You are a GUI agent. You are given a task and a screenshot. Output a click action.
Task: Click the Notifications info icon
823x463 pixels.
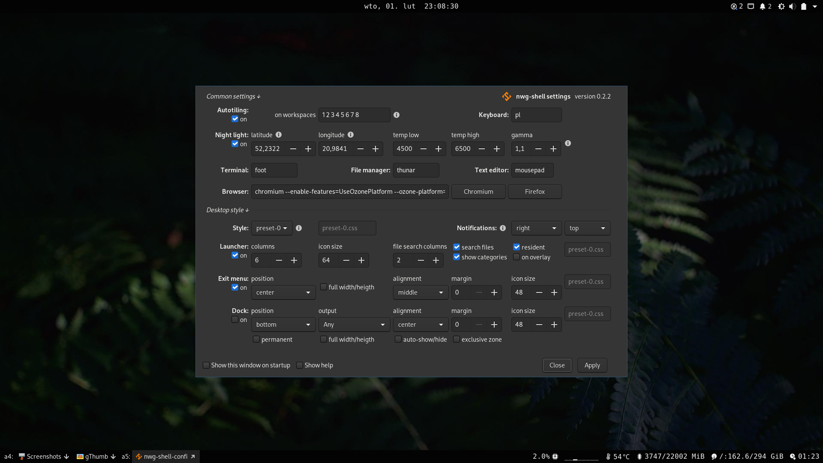503,228
